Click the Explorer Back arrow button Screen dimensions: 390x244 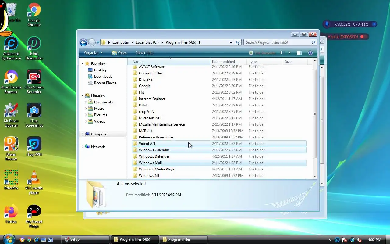point(83,42)
